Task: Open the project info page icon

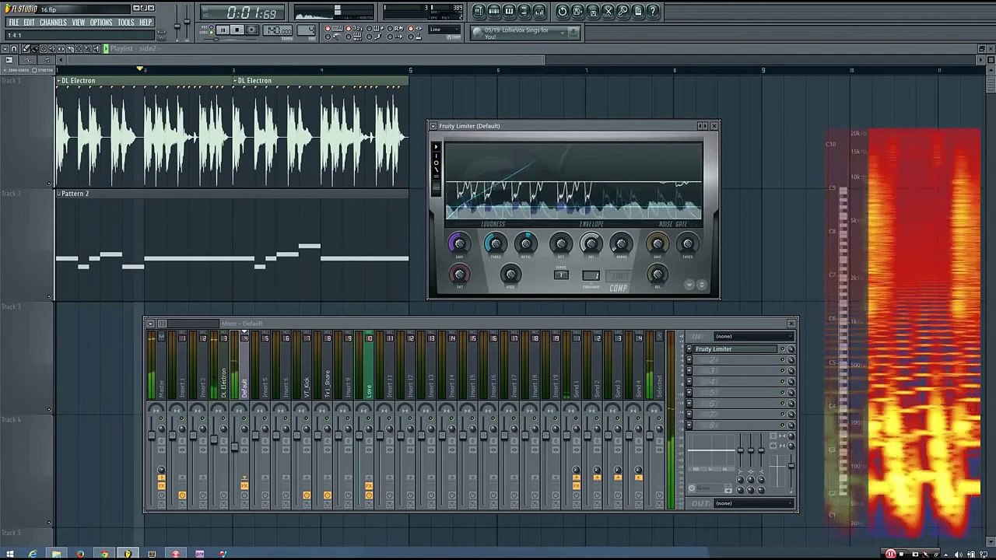Action: [x=638, y=12]
